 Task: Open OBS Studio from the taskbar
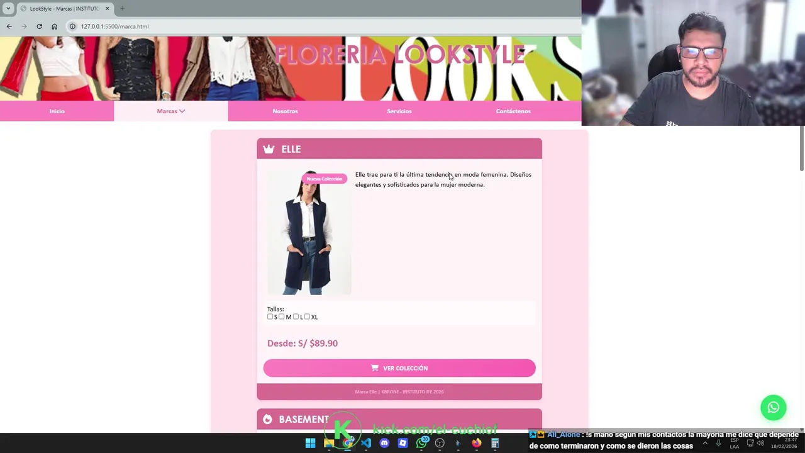pyautogui.click(x=440, y=443)
